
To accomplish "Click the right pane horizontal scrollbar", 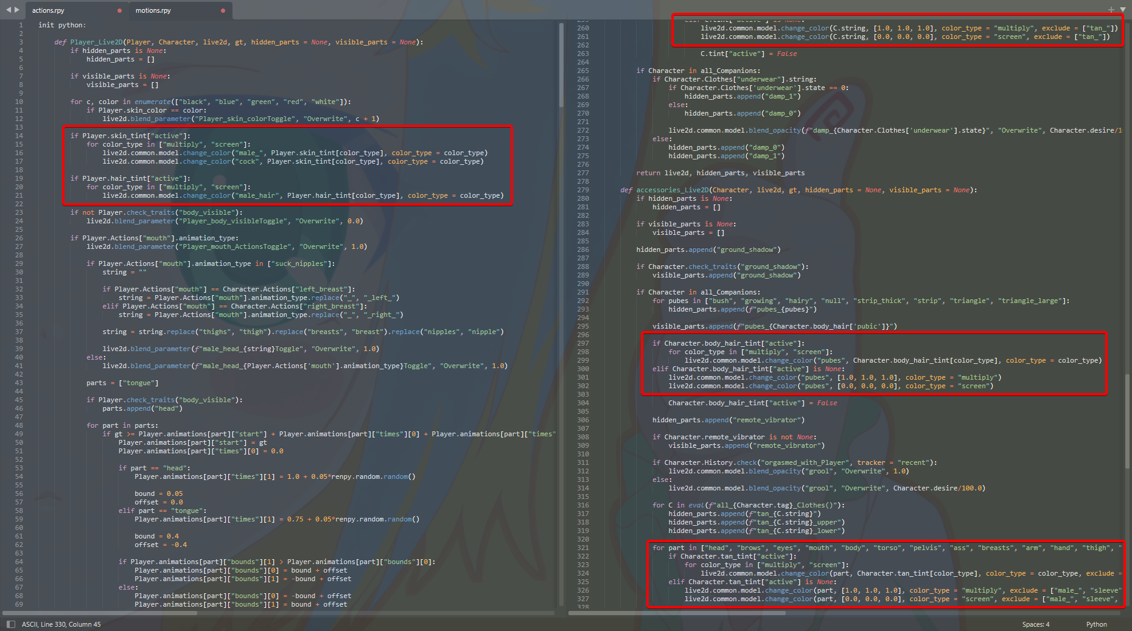I will click(676, 613).
